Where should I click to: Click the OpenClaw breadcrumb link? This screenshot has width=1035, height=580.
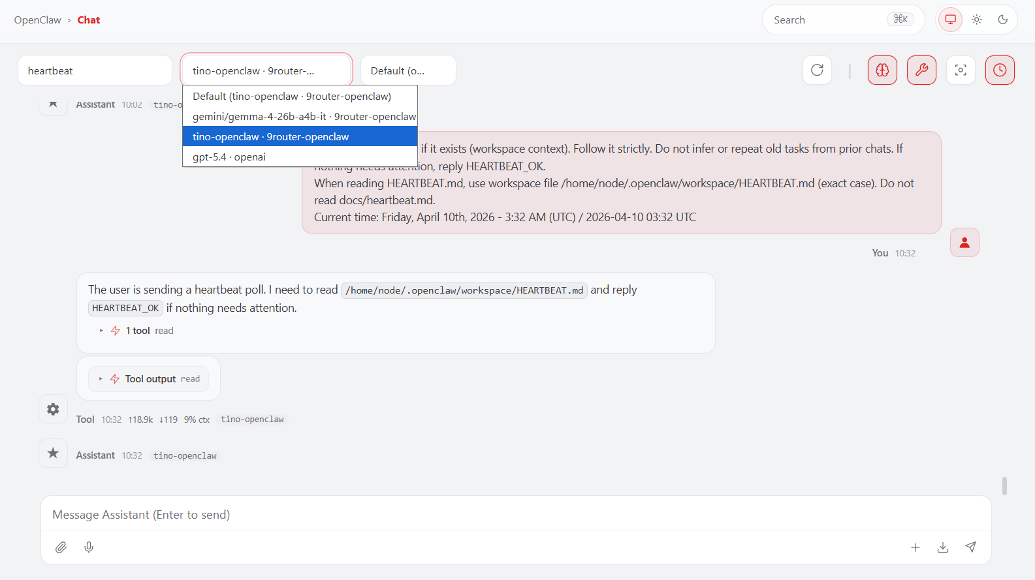click(x=37, y=20)
